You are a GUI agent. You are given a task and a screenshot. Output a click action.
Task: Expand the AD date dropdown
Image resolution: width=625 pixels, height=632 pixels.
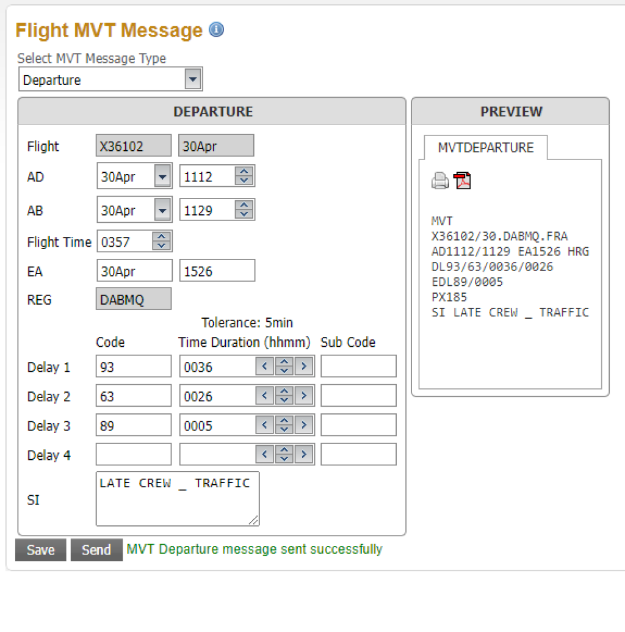point(162,177)
